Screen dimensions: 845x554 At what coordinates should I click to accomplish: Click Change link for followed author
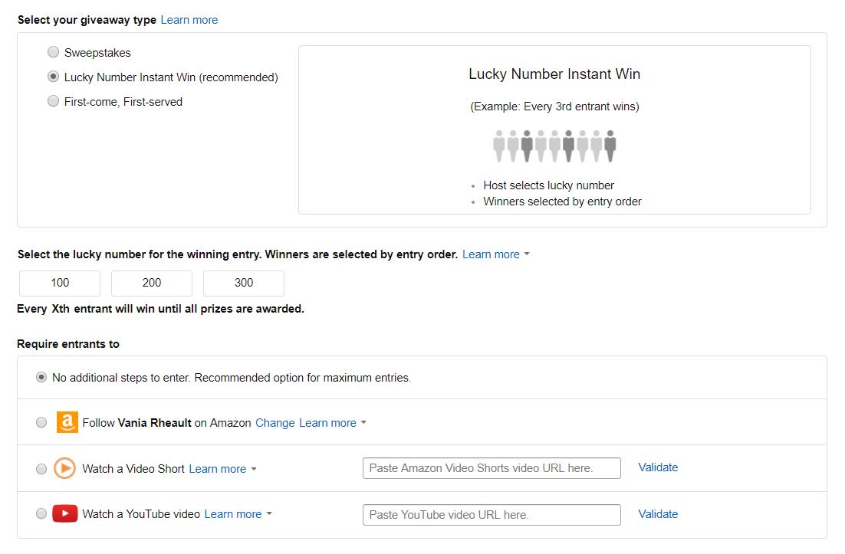tap(275, 423)
